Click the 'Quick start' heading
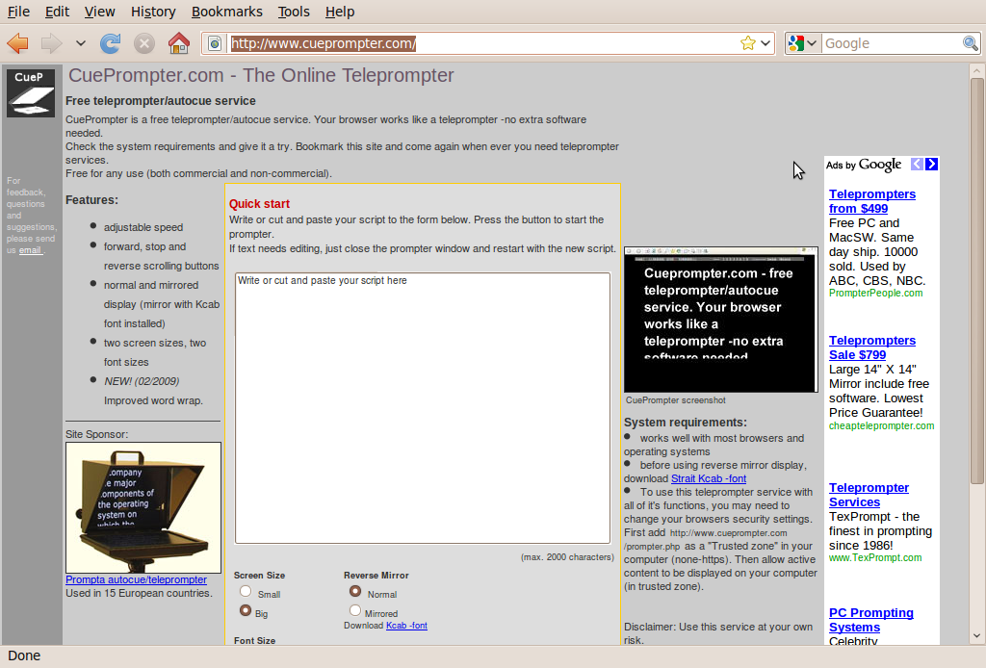This screenshot has height=668, width=986. click(x=259, y=204)
